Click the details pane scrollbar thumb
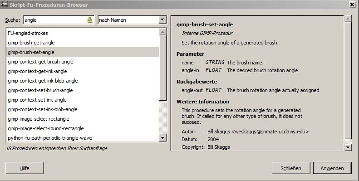 pos(348,81)
